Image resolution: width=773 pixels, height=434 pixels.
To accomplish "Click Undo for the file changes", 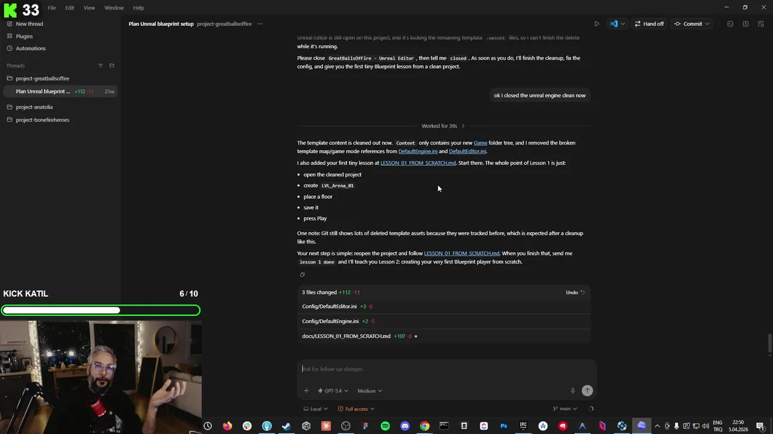I will pyautogui.click(x=576, y=292).
